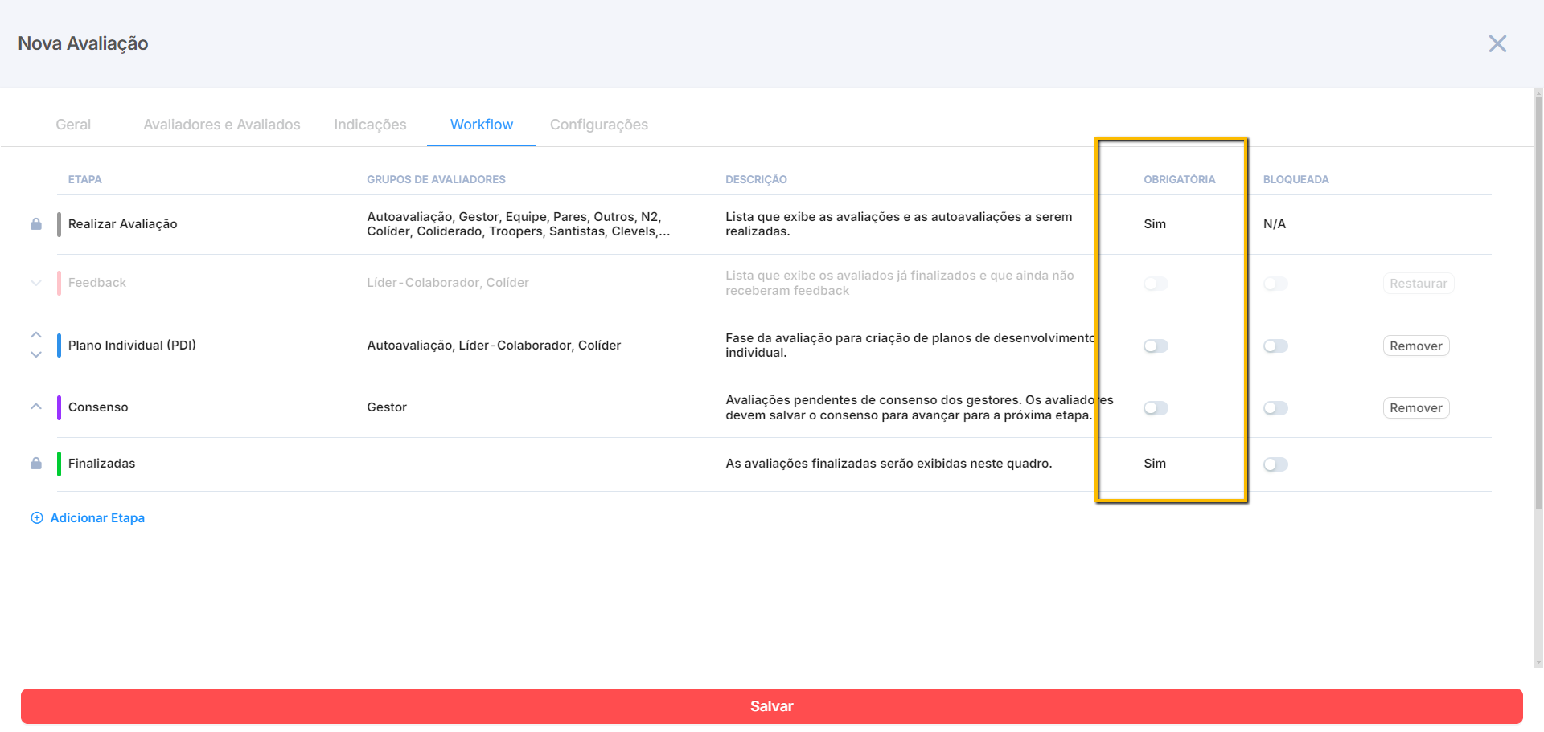
Task: Close the Nova Avaliação dialog
Action: [x=1497, y=43]
